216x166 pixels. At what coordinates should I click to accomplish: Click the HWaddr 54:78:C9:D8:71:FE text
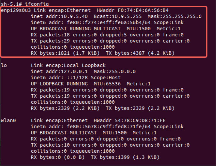click(x=130, y=120)
